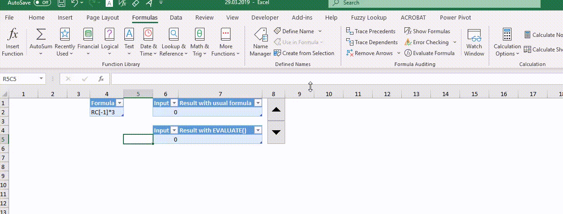Image resolution: width=563 pixels, height=214 pixels.
Task: Click Evaluate Formula
Action: click(430, 53)
